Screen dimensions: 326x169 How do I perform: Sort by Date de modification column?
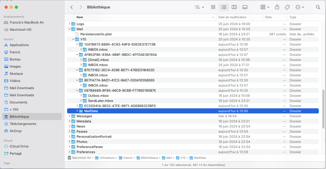click(232, 17)
